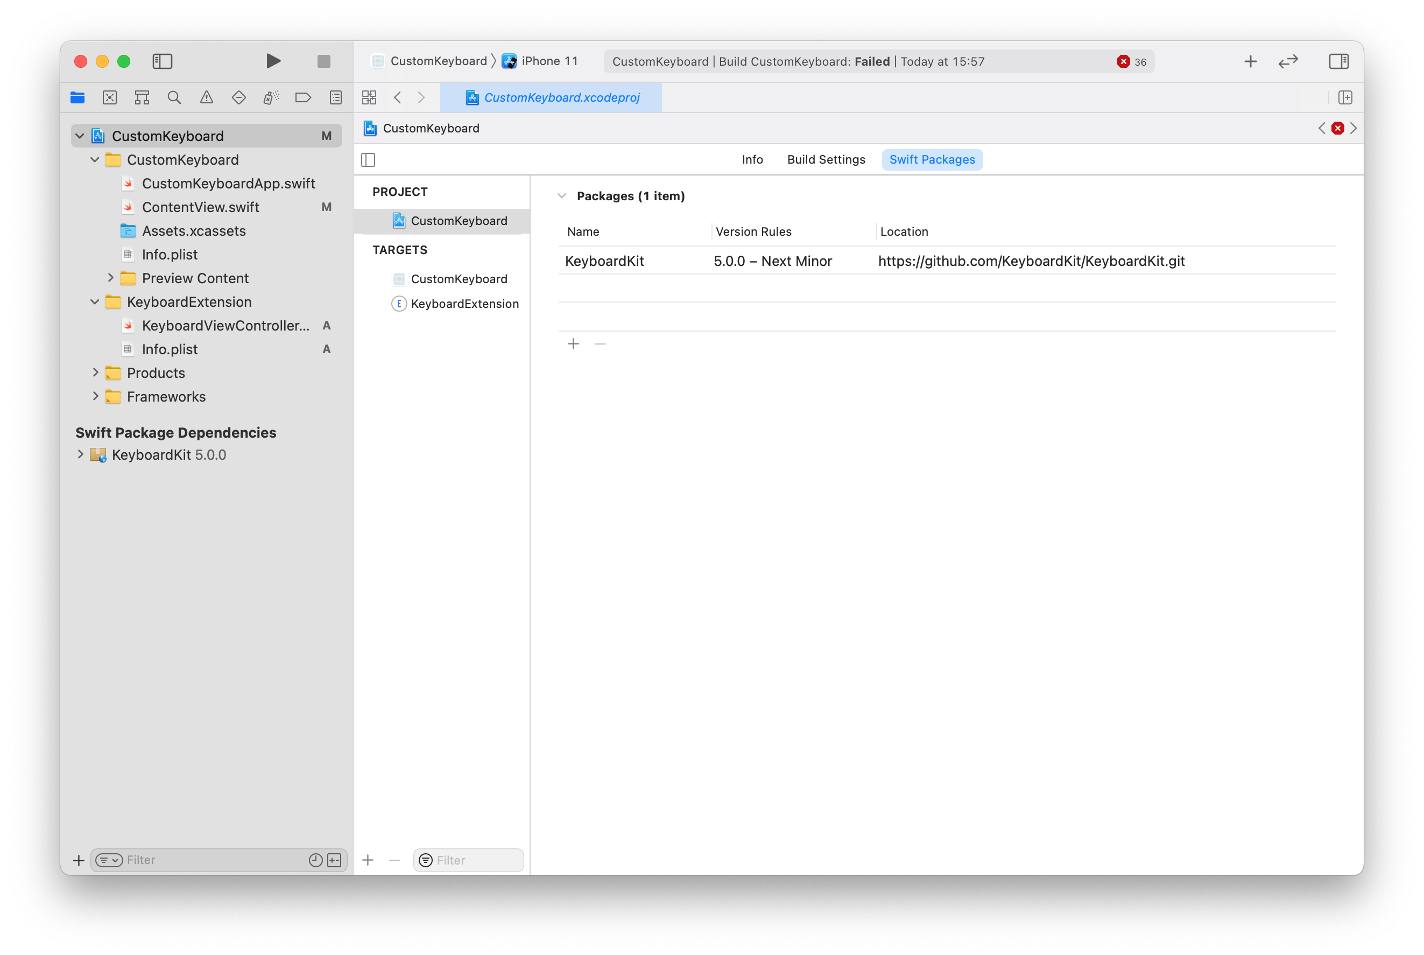Expand the Products folder
Image resolution: width=1424 pixels, height=955 pixels.
point(96,373)
